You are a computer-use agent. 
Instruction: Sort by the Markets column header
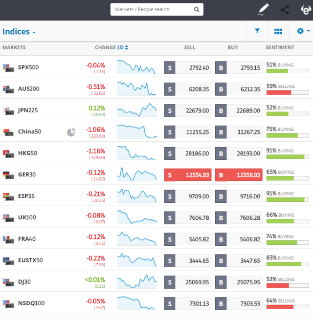(14, 47)
